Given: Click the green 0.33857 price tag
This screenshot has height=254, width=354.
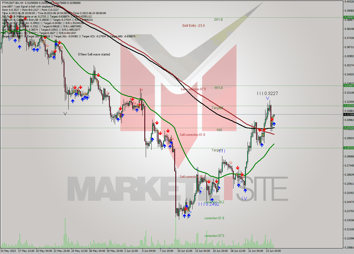Looking at the screenshot, I should (x=348, y=86).
